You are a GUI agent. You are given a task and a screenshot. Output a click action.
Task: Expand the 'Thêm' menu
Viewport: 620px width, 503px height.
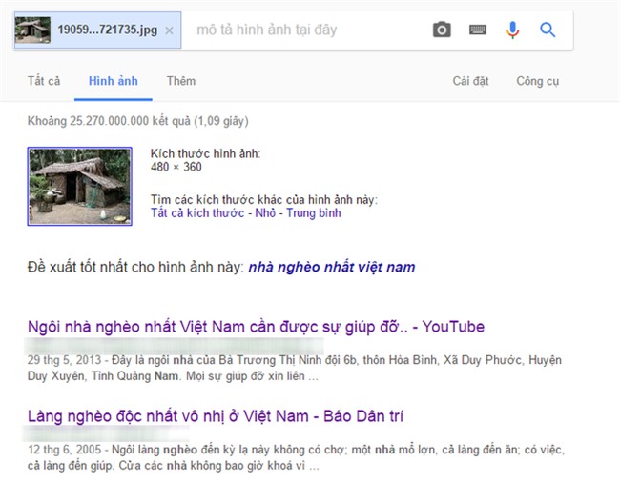tap(181, 81)
